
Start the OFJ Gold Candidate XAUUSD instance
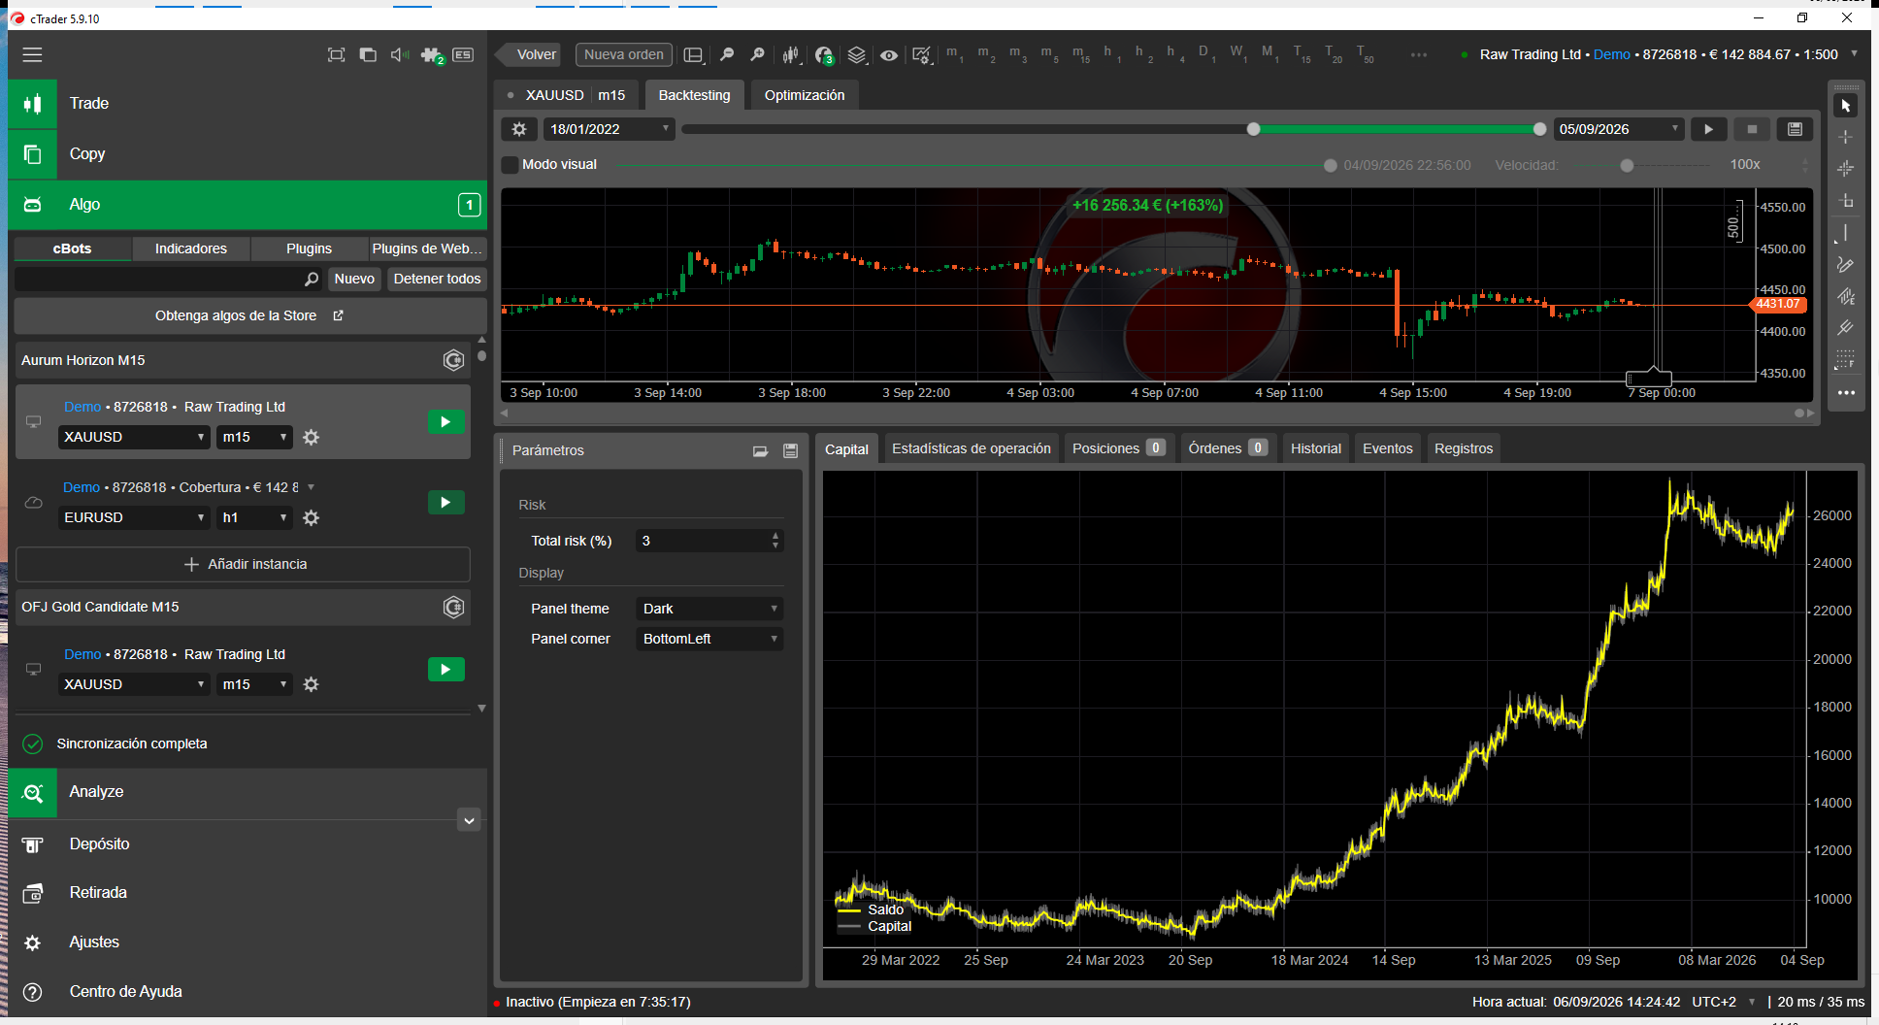pos(445,670)
